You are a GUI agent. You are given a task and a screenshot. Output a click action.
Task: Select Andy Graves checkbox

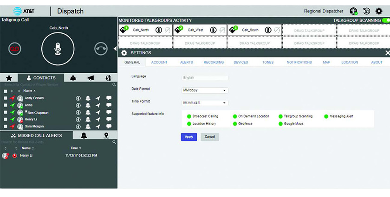pyautogui.click(x=6, y=98)
